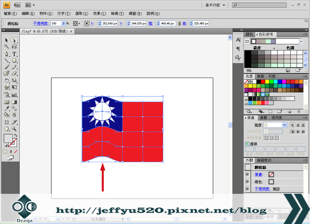
Task: Select the Zoom magnifier tool
Action: 14,129
